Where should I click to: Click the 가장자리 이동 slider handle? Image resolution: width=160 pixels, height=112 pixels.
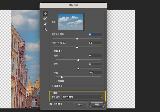click(x=77, y=39)
